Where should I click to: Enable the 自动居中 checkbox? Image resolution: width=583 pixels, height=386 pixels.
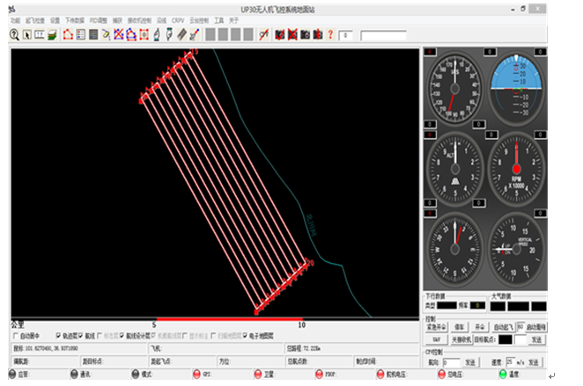tap(16, 336)
